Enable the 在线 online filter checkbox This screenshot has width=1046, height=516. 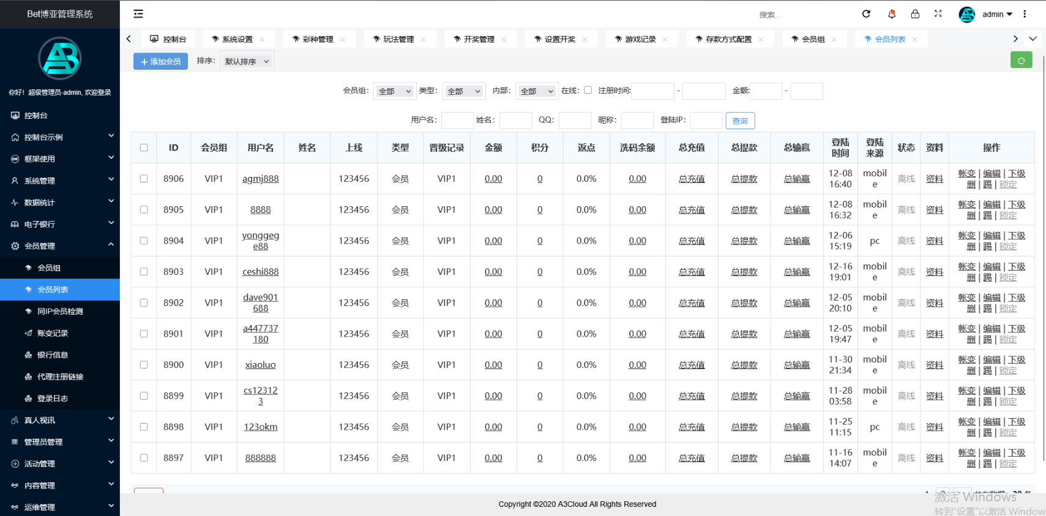(x=588, y=90)
